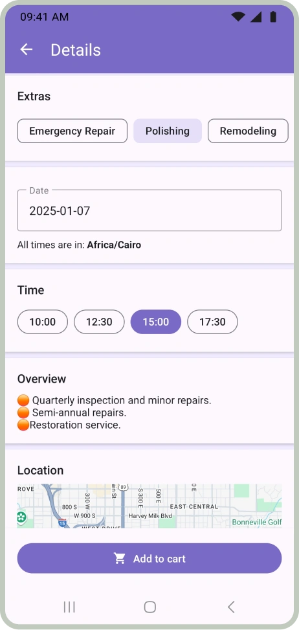
Task: Tap the back arrow in the header
Action: pos(27,50)
